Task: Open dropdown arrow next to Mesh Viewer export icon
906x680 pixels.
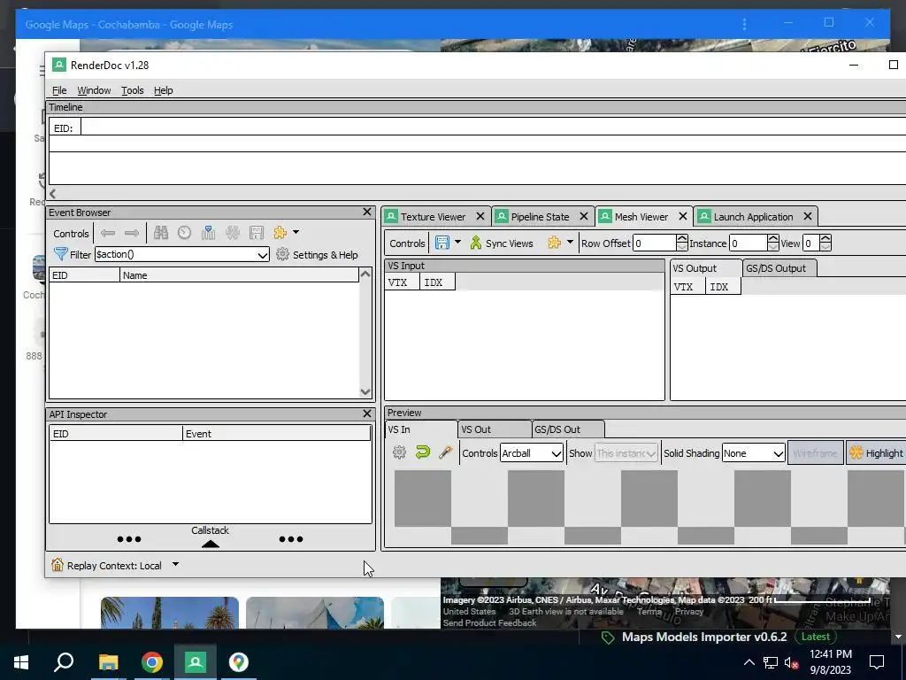Action: 457,243
